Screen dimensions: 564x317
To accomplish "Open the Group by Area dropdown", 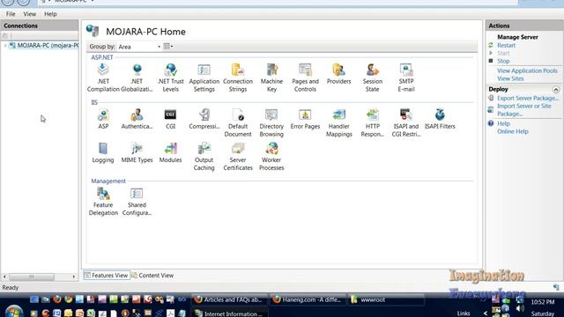I will [139, 47].
